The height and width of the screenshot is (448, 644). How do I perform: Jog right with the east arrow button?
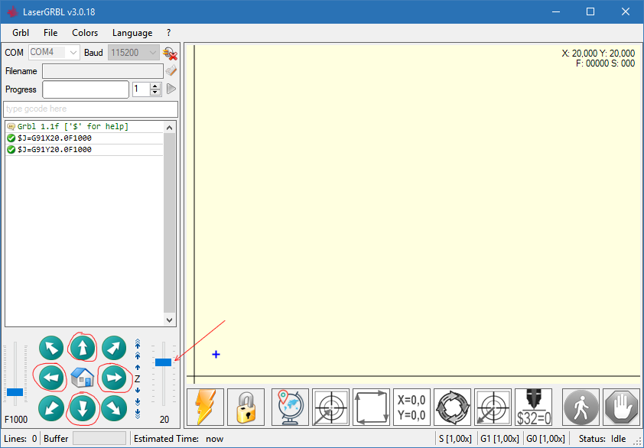click(114, 378)
